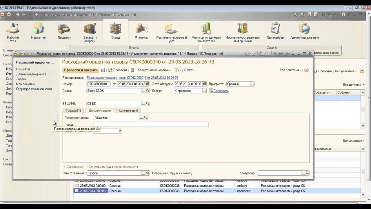Viewport: 371px width, 209px height.
Task: Switch to the Комментарий tab
Action: [128, 111]
